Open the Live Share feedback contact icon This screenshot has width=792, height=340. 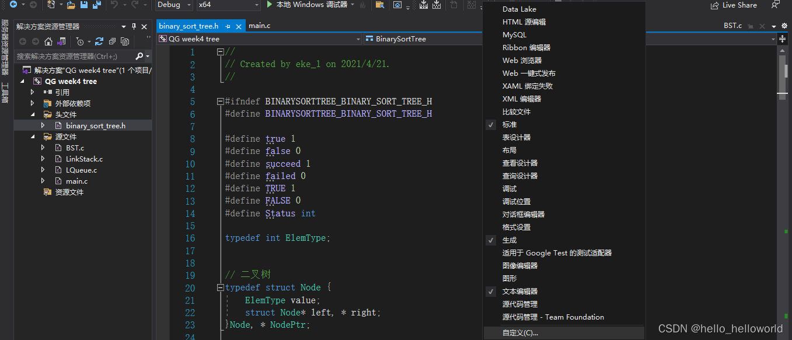click(x=774, y=5)
